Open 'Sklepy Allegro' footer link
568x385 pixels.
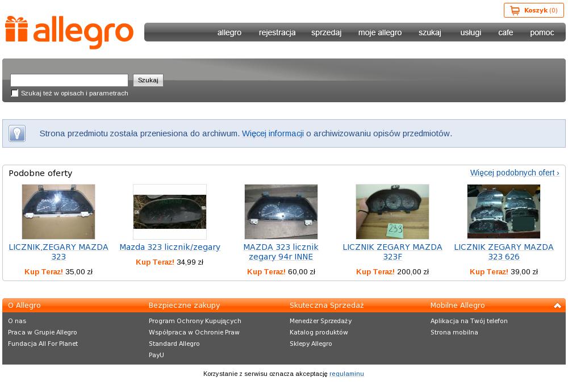tap(311, 344)
